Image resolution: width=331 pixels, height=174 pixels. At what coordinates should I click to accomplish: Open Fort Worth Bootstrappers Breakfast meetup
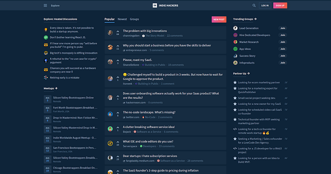pyautogui.click(x=75, y=108)
